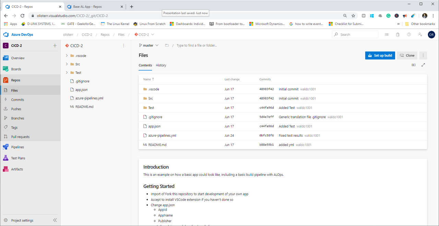Open the CICD-2 repository picker in the breadcrumb

(144, 35)
